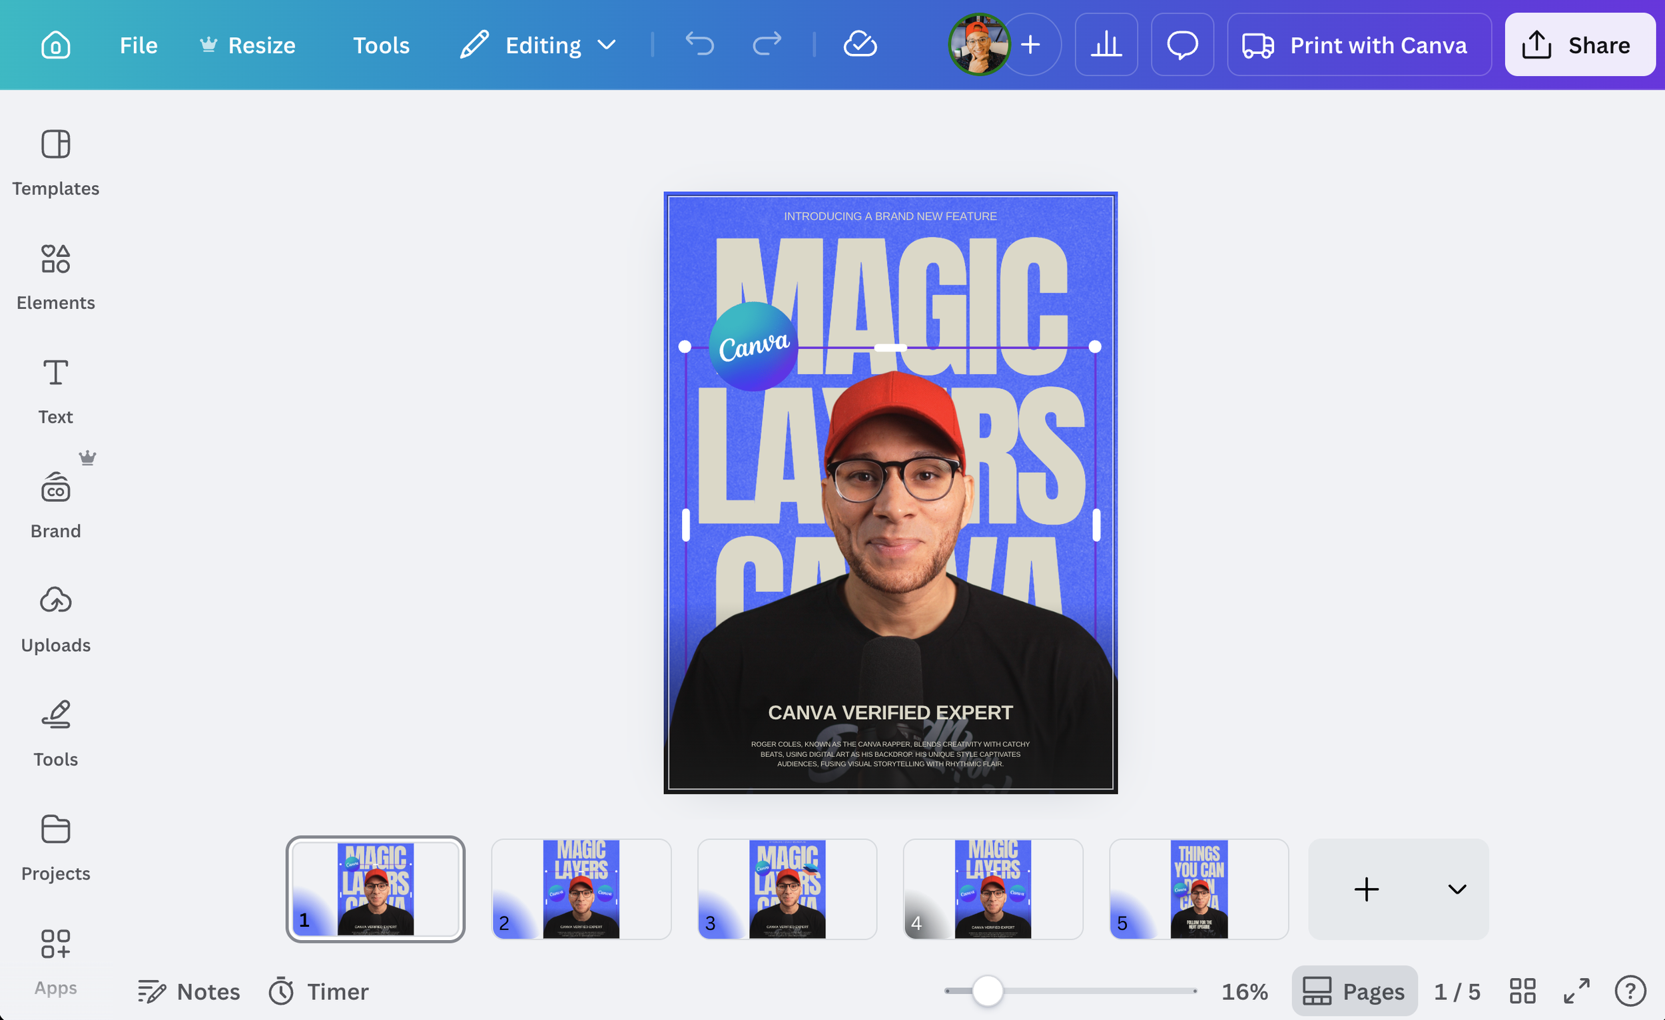
Task: Enter fullscreen present mode
Action: (1576, 991)
